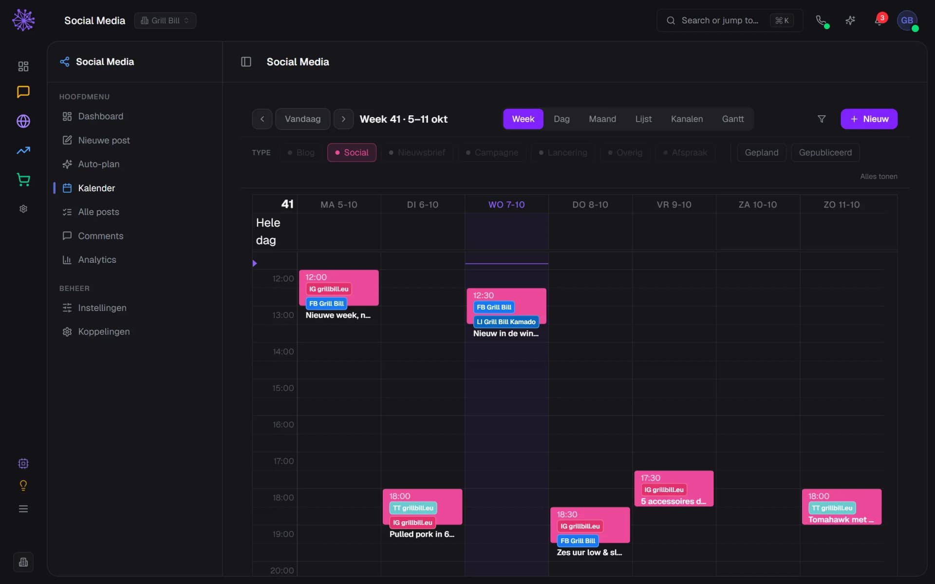Click the Vandaag button

tap(302, 119)
